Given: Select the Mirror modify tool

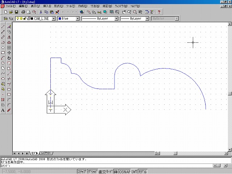Looking at the screenshot, I should click(9, 37).
